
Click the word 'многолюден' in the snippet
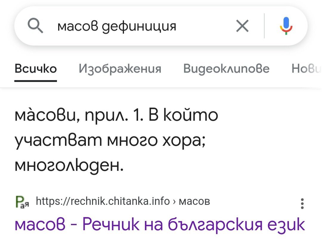(68, 164)
